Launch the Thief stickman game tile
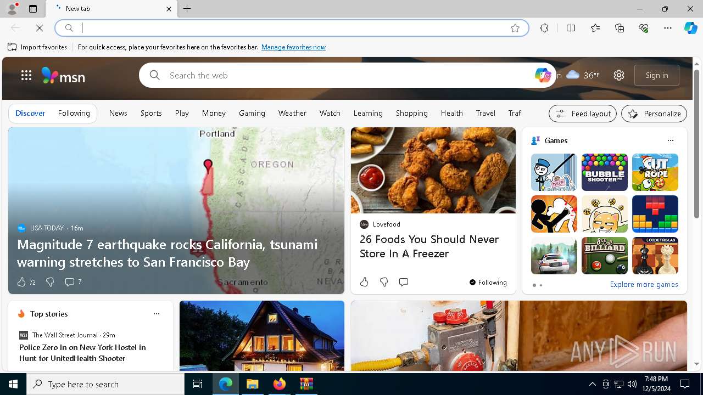 pyautogui.click(x=554, y=172)
